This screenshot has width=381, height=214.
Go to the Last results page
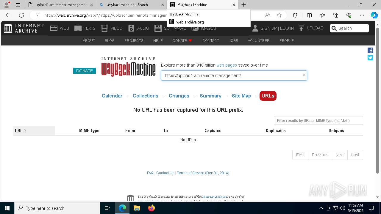click(x=355, y=155)
